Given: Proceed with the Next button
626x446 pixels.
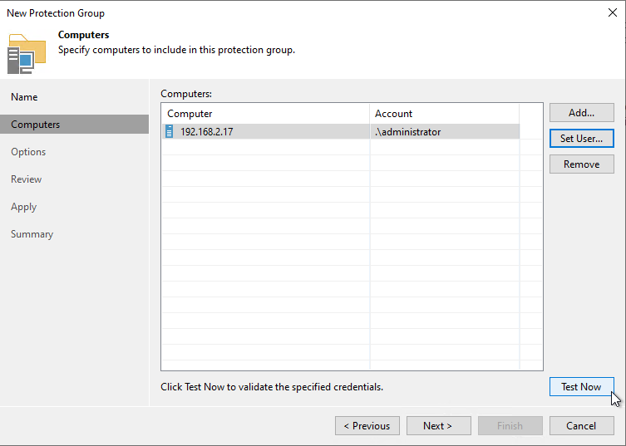Looking at the screenshot, I should pos(439,426).
